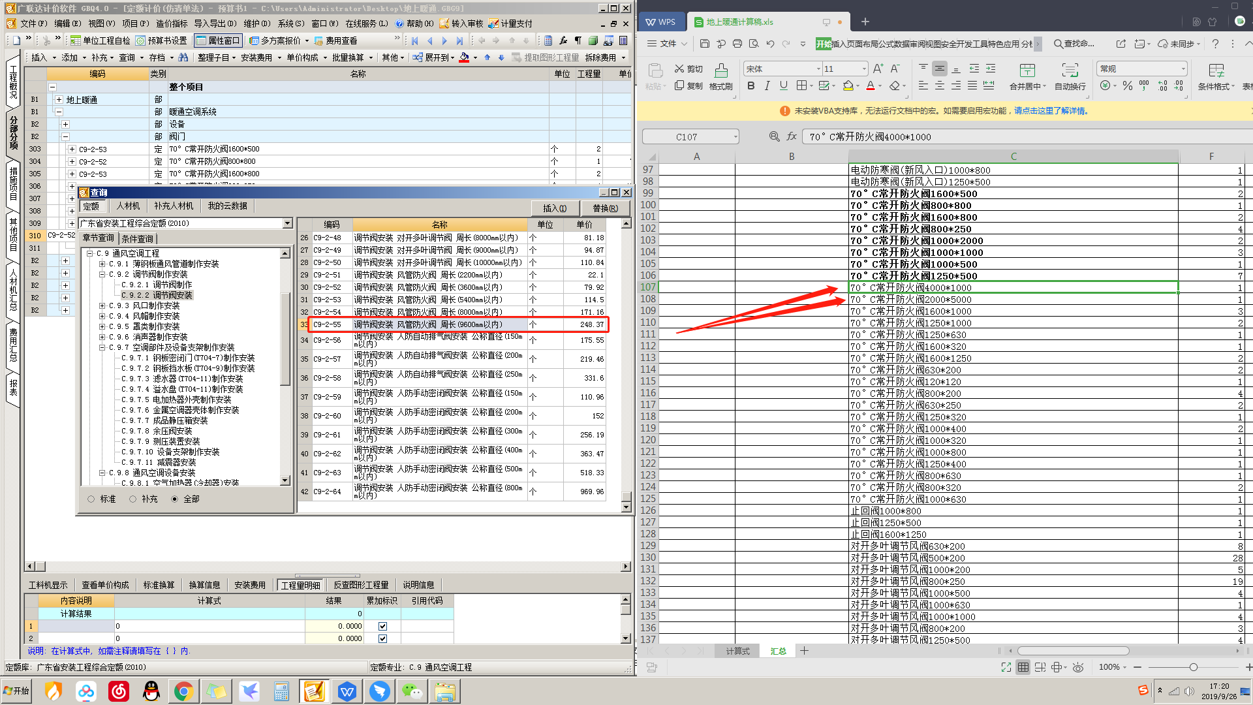Toggle fullscreen icon in WPS status bar
The height and width of the screenshot is (705, 1253).
click(1006, 667)
